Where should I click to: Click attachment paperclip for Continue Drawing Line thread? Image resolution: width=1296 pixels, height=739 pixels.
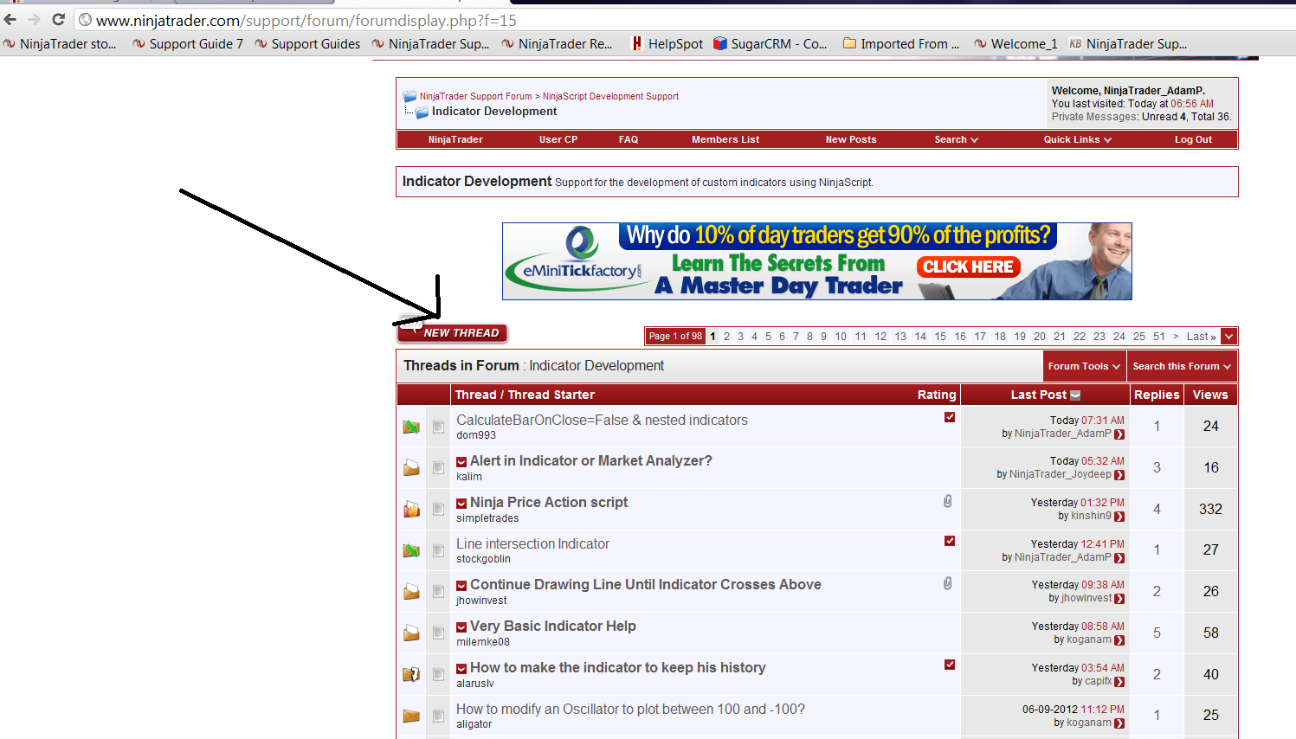(x=948, y=583)
